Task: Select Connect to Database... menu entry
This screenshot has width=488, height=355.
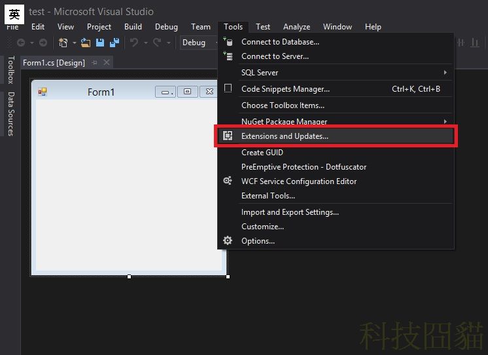Action: (x=336, y=42)
